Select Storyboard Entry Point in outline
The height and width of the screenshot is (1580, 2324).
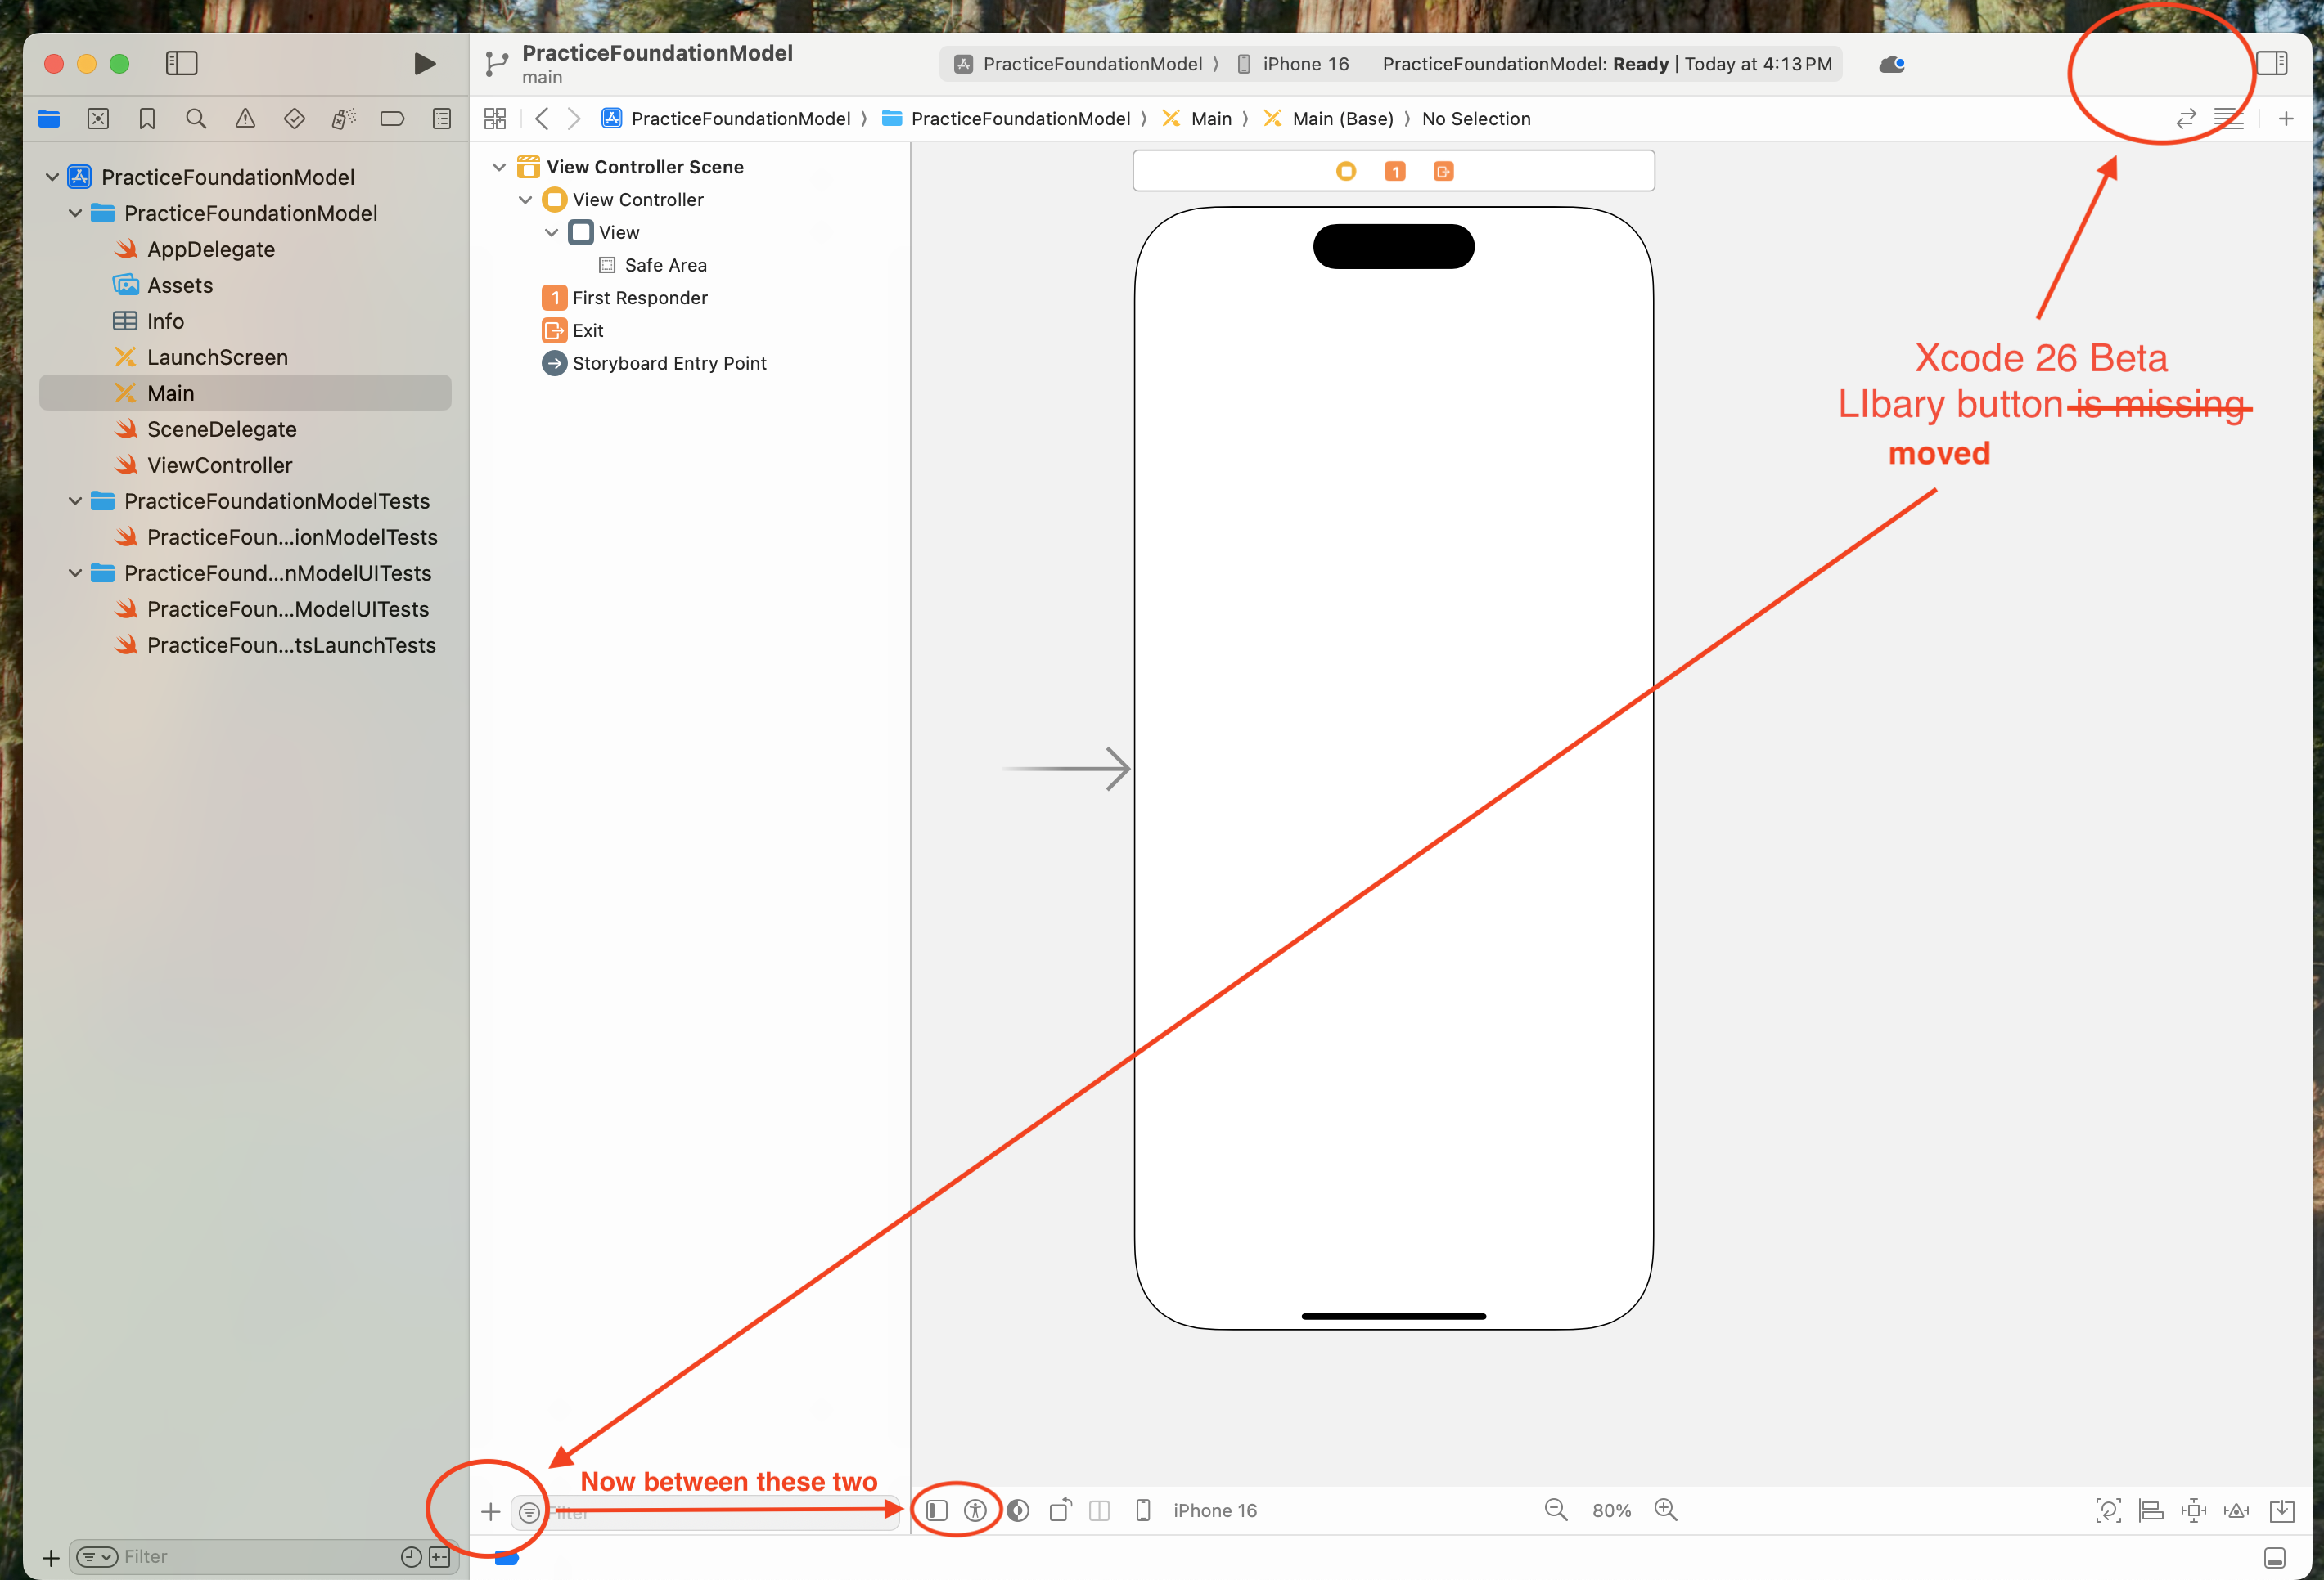[669, 363]
